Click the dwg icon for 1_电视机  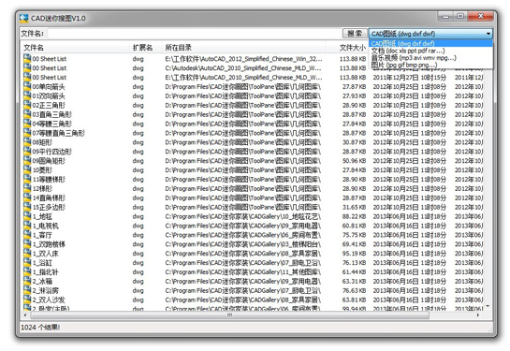click(27, 226)
